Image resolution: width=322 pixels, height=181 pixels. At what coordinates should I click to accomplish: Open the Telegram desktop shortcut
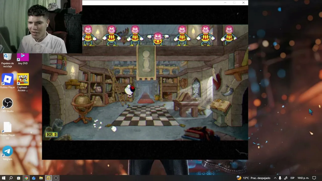8,153
